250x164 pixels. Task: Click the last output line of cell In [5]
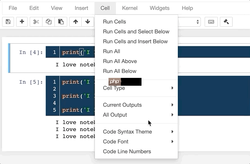[x=75, y=136]
